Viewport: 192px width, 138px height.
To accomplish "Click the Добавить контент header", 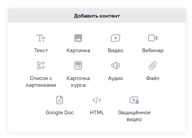I will [97, 16].
